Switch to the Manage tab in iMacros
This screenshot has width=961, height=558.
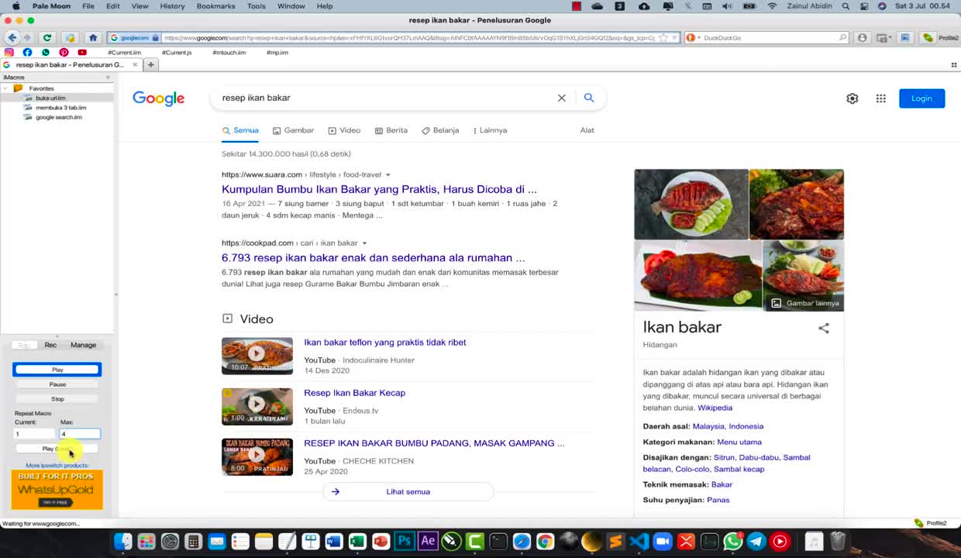click(83, 345)
